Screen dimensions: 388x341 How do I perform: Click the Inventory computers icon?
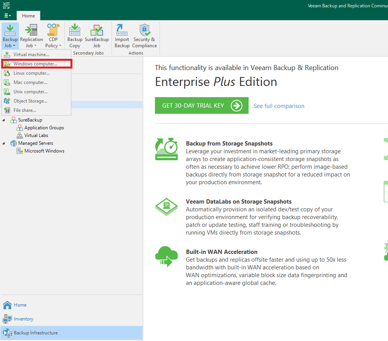tap(7, 319)
